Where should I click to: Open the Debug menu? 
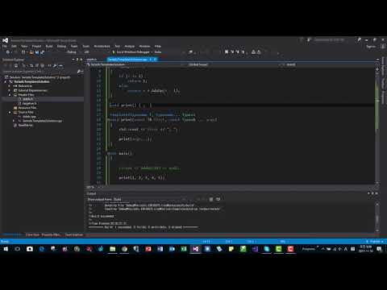[61, 46]
